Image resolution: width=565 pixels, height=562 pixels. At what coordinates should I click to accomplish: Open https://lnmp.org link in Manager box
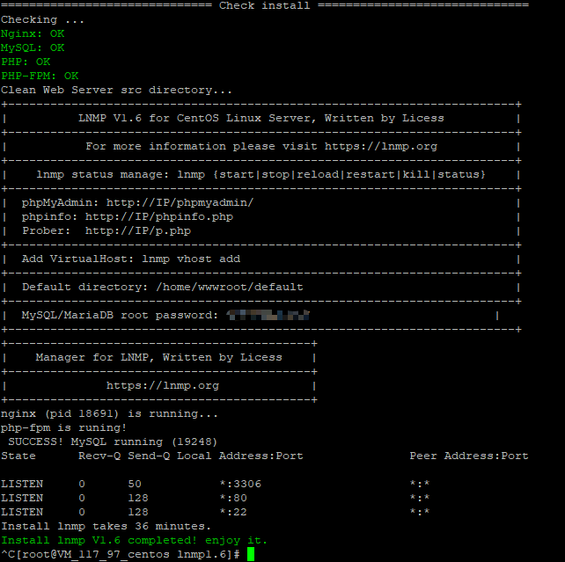point(163,385)
